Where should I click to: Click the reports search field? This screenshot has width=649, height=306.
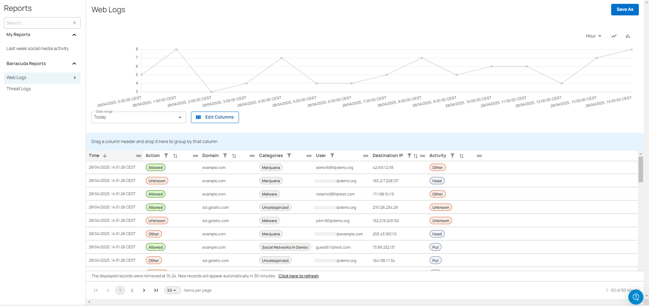[x=39, y=23]
